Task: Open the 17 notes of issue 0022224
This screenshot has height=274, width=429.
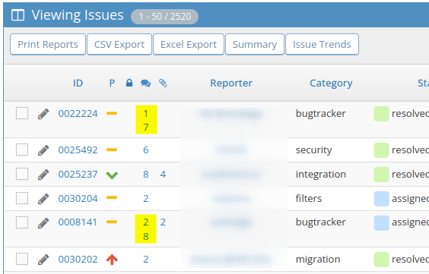Action: coord(146,120)
